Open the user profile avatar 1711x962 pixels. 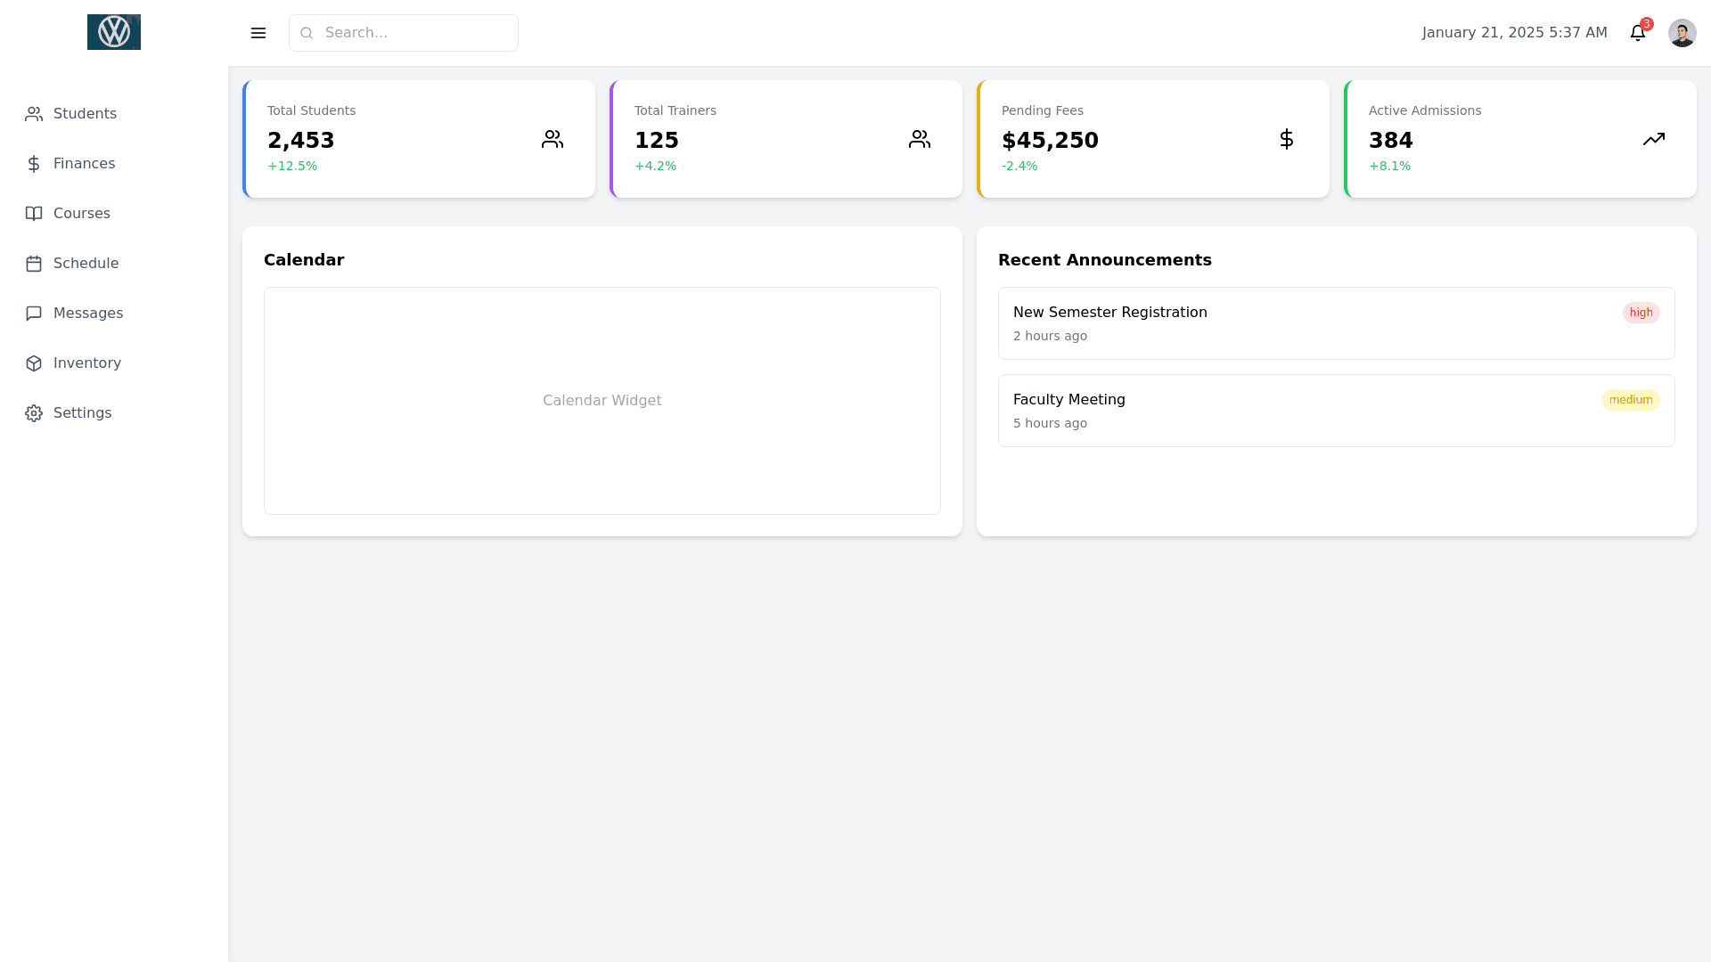(x=1682, y=33)
